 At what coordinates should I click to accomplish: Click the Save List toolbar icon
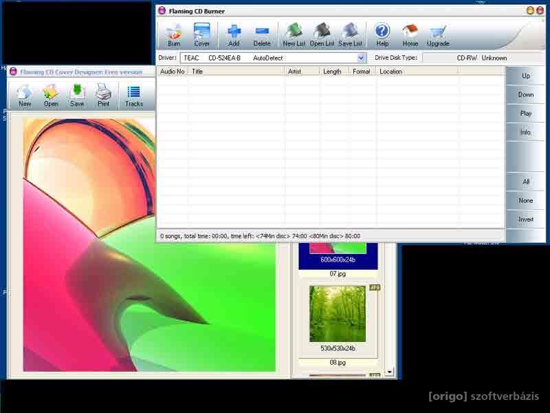pos(350,35)
